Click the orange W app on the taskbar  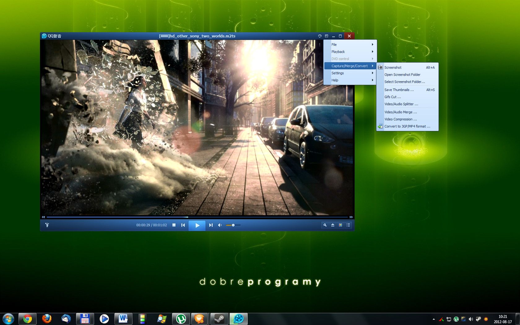tap(200, 319)
